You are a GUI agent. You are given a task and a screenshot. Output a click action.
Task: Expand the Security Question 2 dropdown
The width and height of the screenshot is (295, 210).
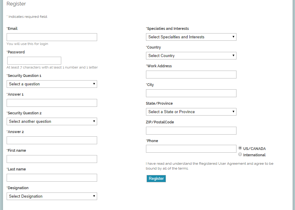pyautogui.click(x=52, y=122)
